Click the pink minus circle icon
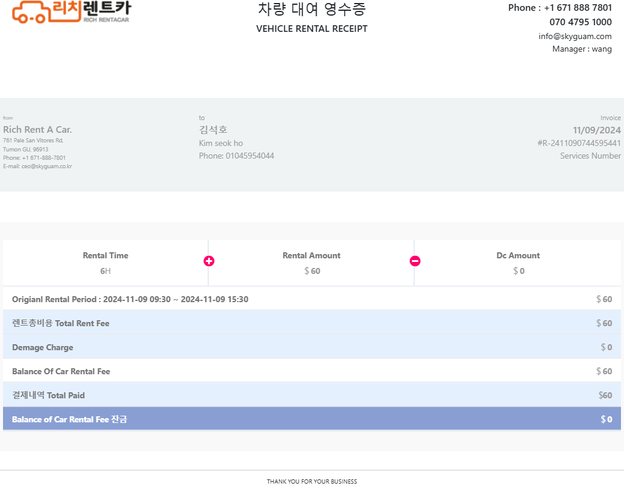The height and width of the screenshot is (486, 624). pos(415,261)
